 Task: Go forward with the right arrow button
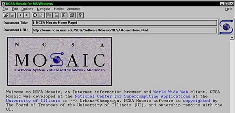click(27, 15)
